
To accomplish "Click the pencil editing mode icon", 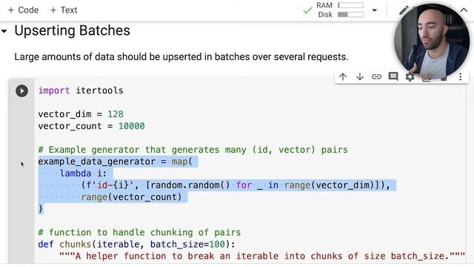I will pyautogui.click(x=404, y=10).
